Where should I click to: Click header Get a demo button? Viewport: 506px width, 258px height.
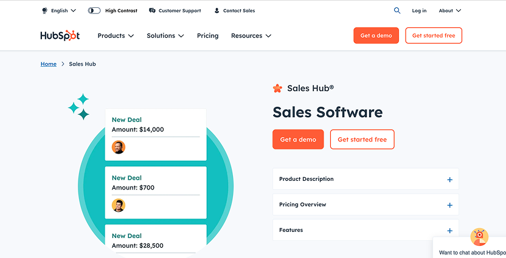(376, 35)
